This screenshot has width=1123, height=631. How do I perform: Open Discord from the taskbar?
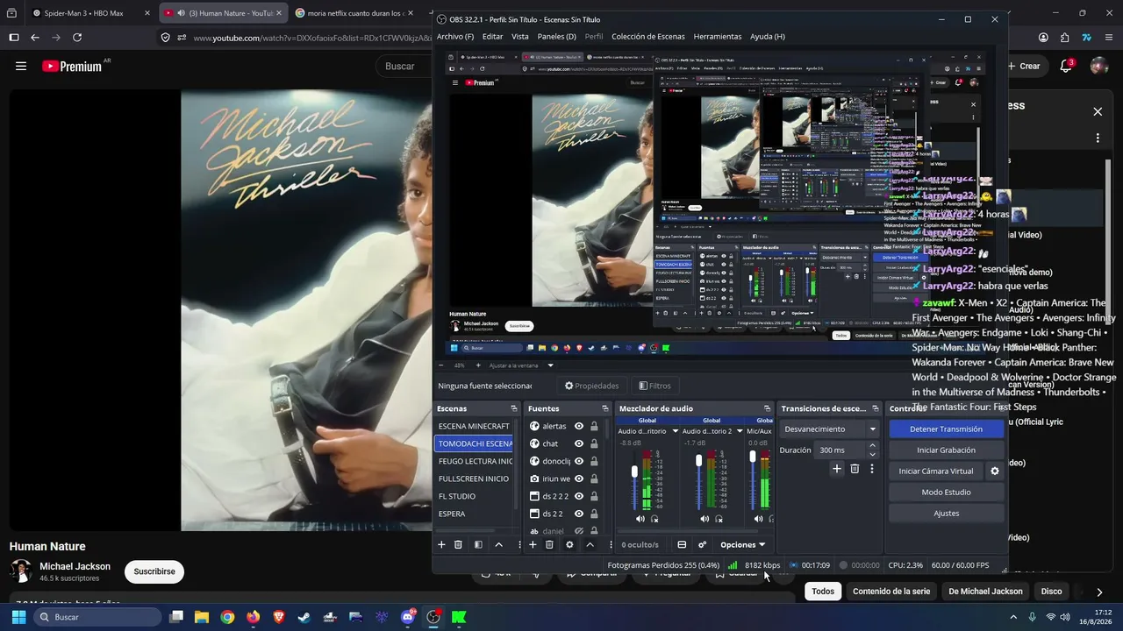(408, 617)
